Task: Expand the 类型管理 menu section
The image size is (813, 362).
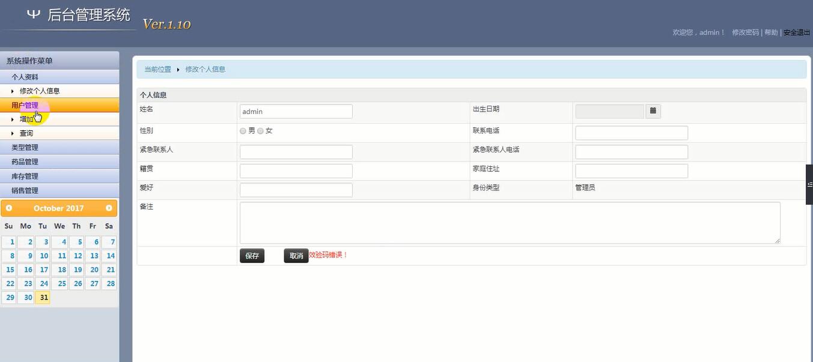Action: pyautogui.click(x=59, y=147)
